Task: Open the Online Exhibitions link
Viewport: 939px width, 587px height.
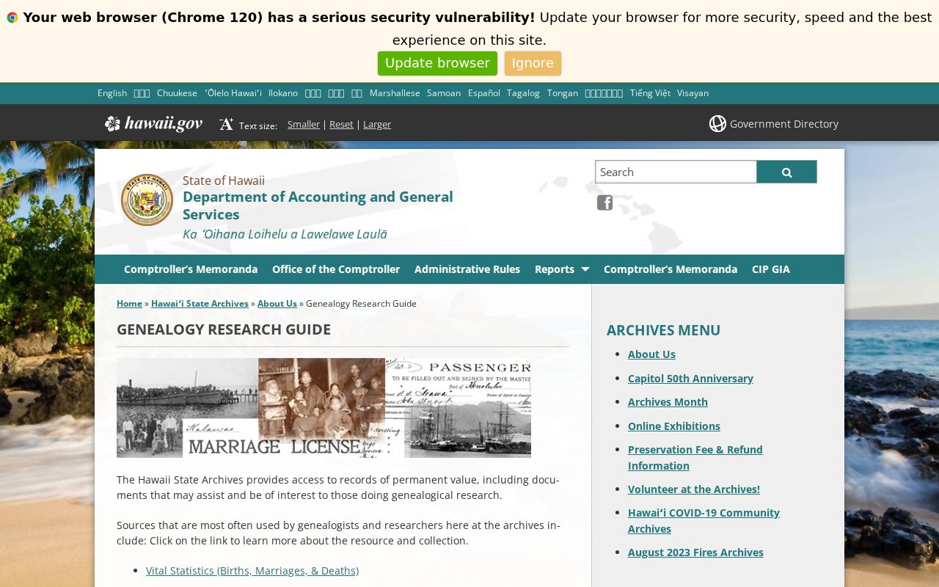Action: pos(674,426)
